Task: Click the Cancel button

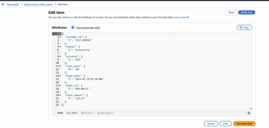Action: (211, 124)
